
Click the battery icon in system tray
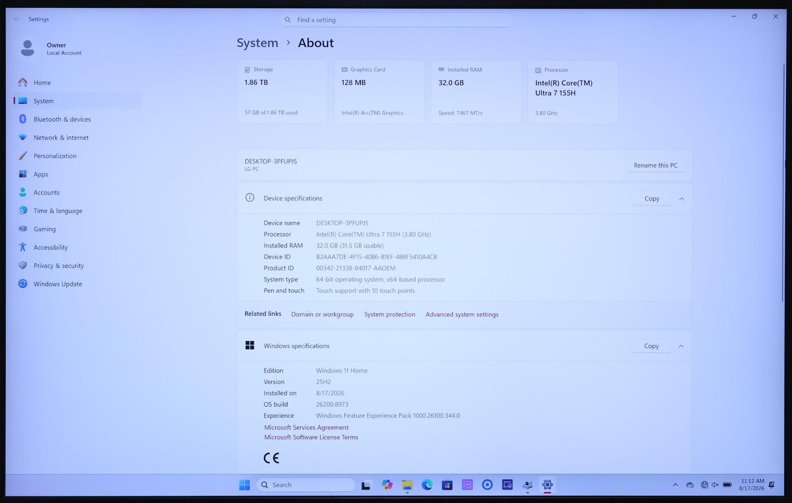point(727,485)
